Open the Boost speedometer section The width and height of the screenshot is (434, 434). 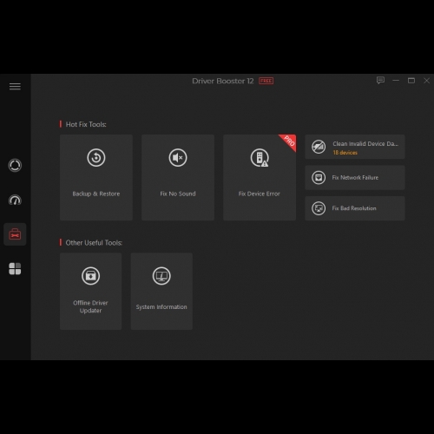[x=15, y=200]
